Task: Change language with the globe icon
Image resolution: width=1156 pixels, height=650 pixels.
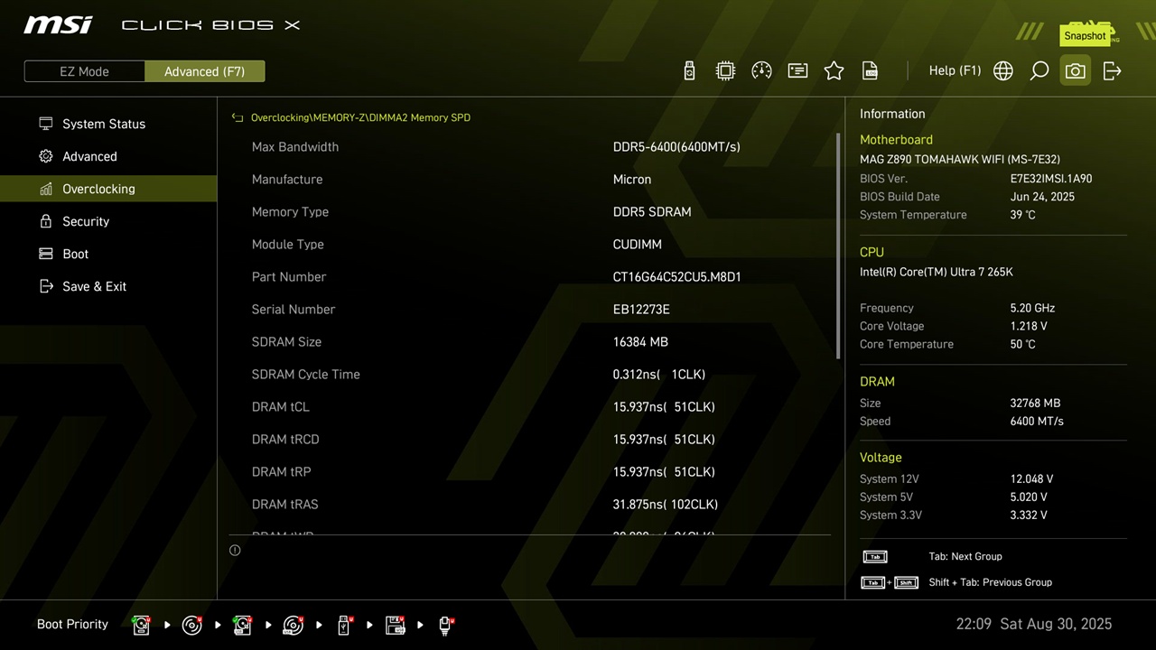Action: point(1003,70)
